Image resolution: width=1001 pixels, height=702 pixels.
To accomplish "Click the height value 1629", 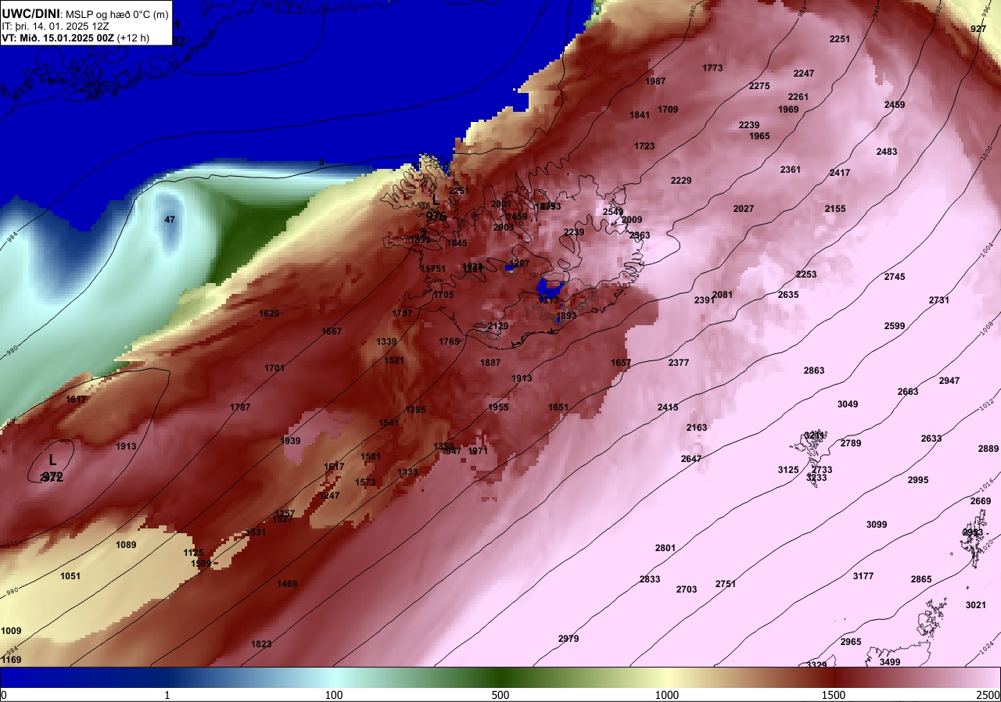I will (269, 313).
